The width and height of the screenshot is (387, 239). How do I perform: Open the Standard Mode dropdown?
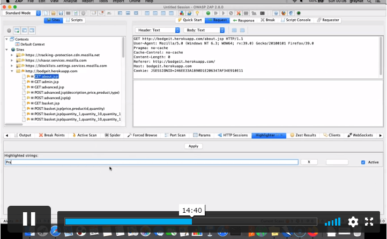(22, 13)
